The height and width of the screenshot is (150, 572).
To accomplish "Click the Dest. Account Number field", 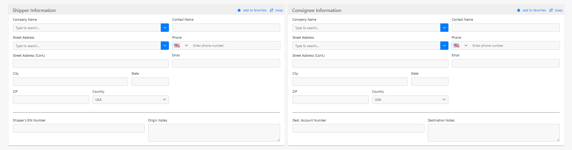I will 358,128.
